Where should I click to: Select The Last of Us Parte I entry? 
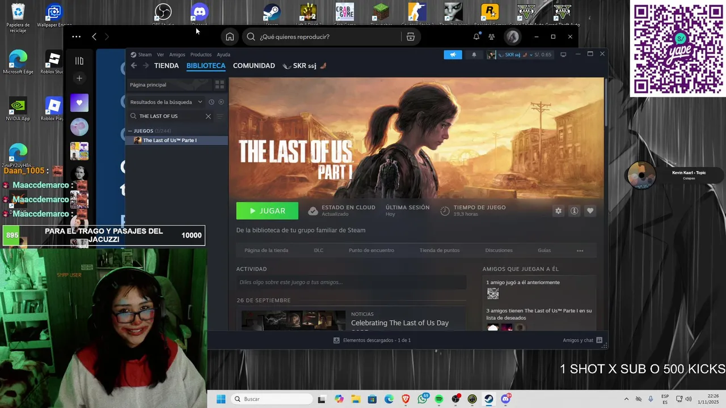pyautogui.click(x=176, y=141)
